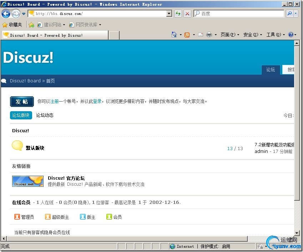Click the 登录 login link

97,101
